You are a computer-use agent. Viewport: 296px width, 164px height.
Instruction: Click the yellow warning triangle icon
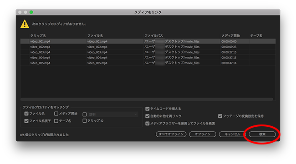point(25,24)
